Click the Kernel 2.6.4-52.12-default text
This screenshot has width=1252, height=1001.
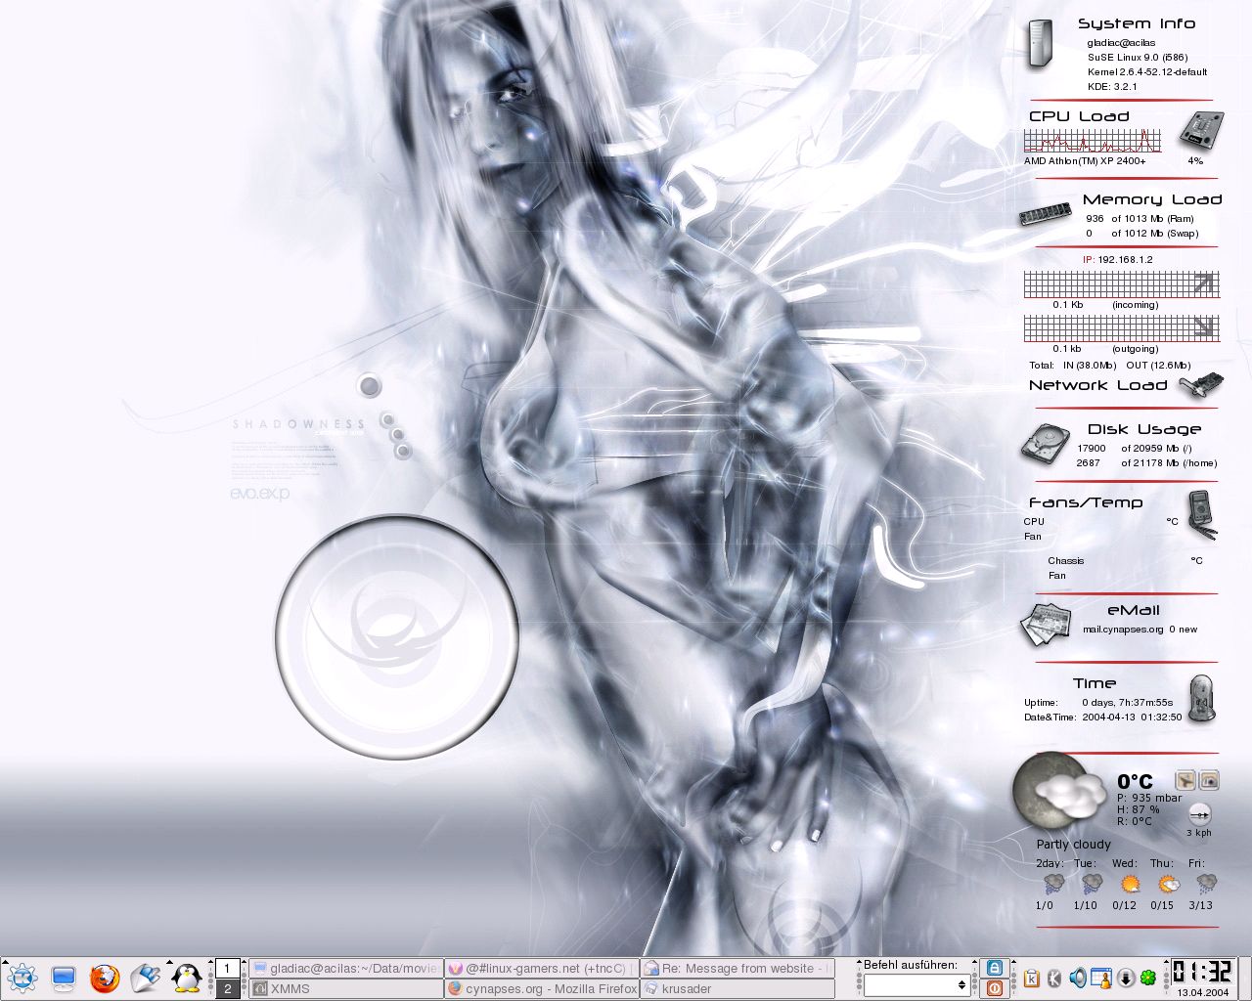pos(1147,71)
